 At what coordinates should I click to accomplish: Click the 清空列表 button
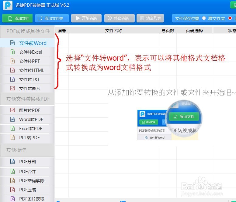point(150,18)
